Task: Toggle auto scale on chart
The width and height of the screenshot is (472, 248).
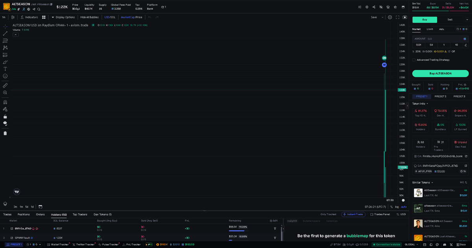Action: coord(404,207)
